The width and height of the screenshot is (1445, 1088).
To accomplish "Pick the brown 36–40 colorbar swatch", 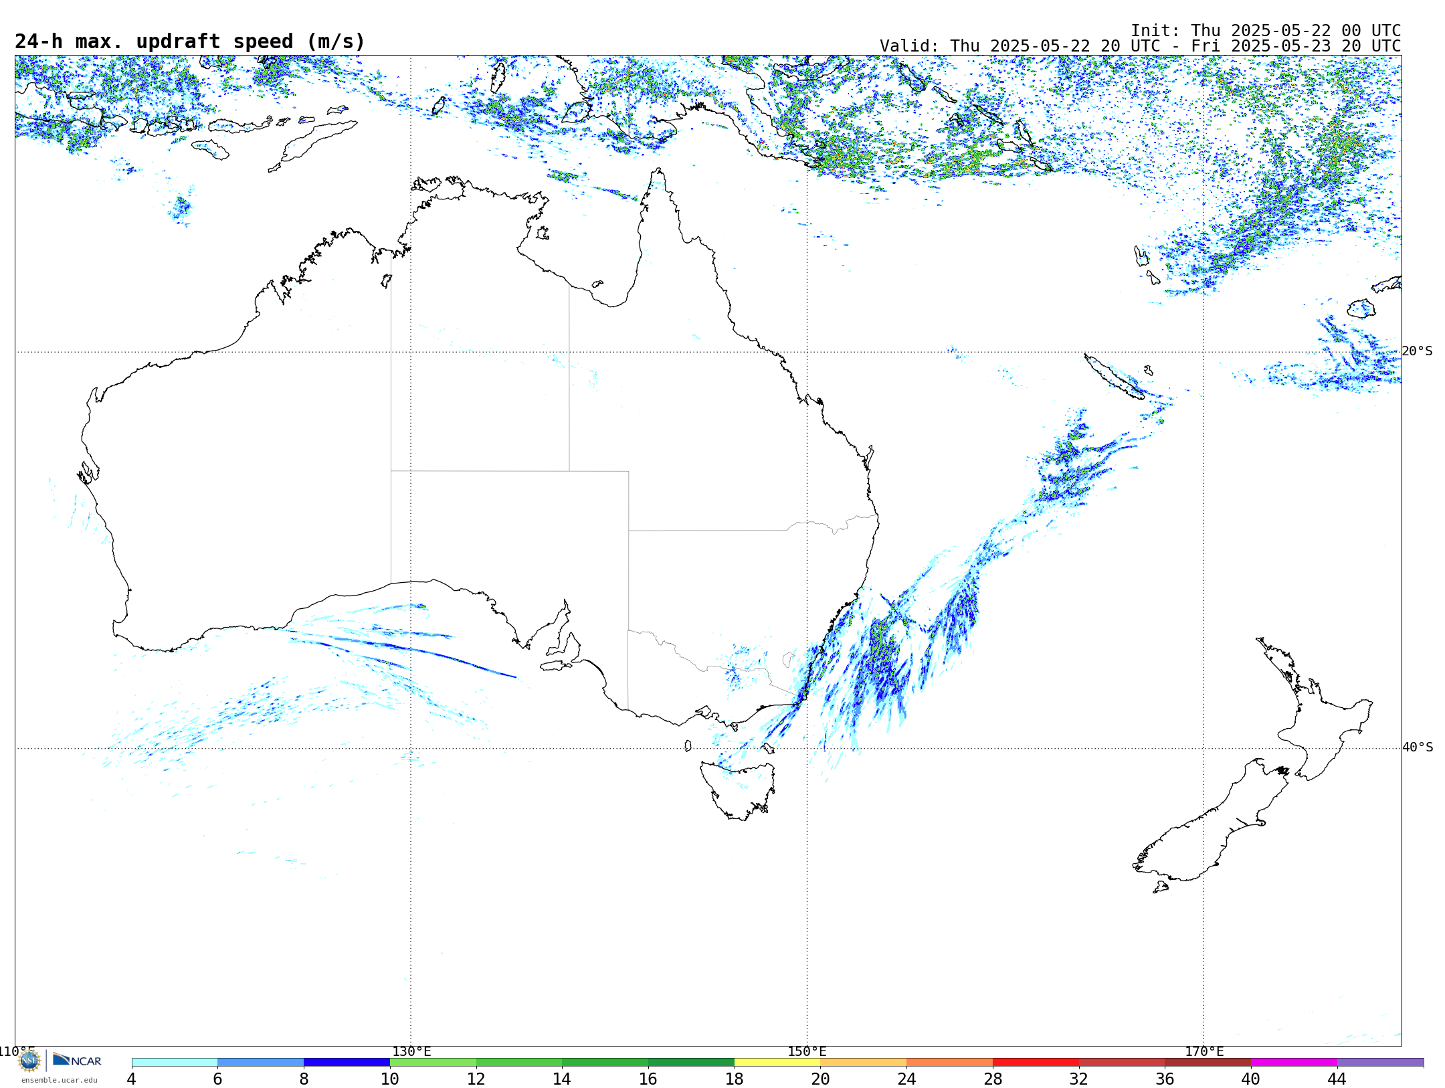I will coord(1208,1063).
